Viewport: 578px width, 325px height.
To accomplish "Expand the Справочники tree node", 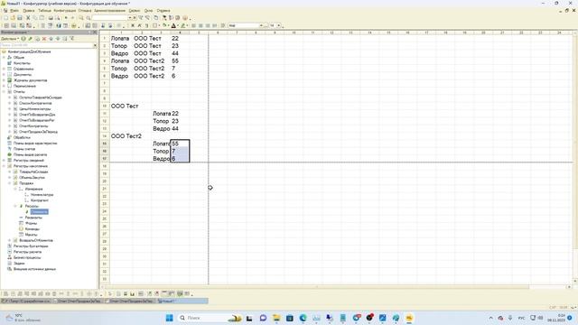I will point(4,69).
